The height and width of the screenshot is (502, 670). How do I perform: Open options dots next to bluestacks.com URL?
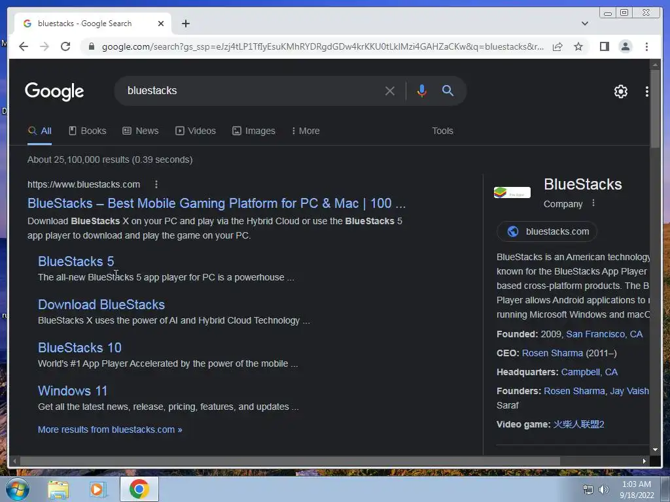point(156,184)
